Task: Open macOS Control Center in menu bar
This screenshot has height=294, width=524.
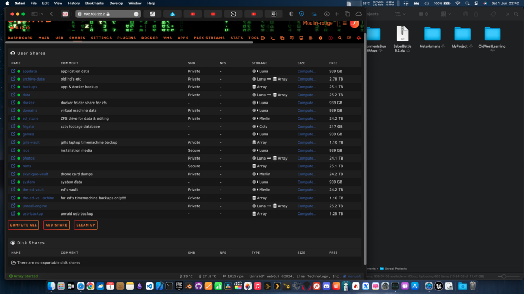Action: [x=476, y=3]
